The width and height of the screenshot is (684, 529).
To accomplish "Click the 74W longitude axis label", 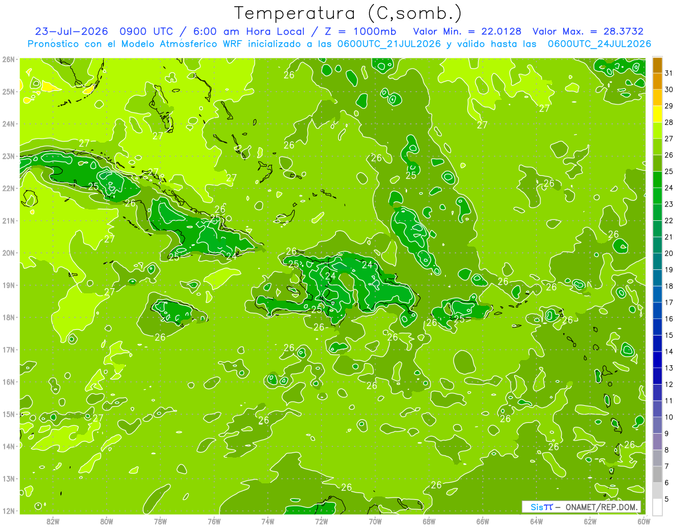I will tap(267, 521).
